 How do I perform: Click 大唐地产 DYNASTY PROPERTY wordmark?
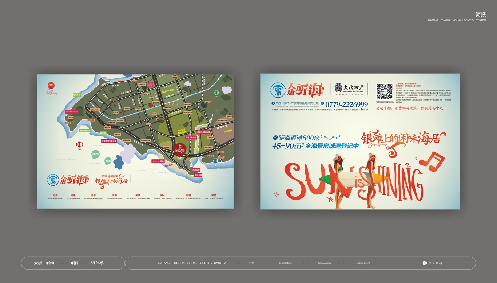[354, 88]
